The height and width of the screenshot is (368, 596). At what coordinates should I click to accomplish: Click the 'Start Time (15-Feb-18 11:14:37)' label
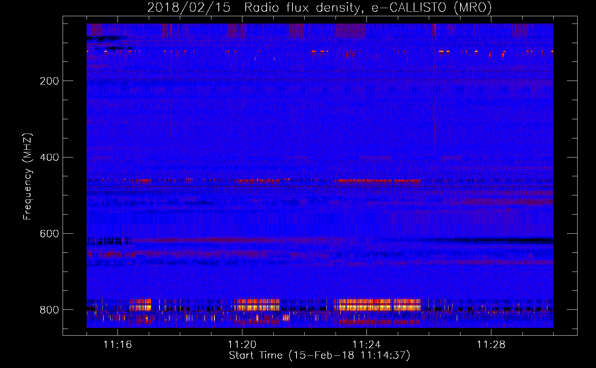(x=319, y=355)
